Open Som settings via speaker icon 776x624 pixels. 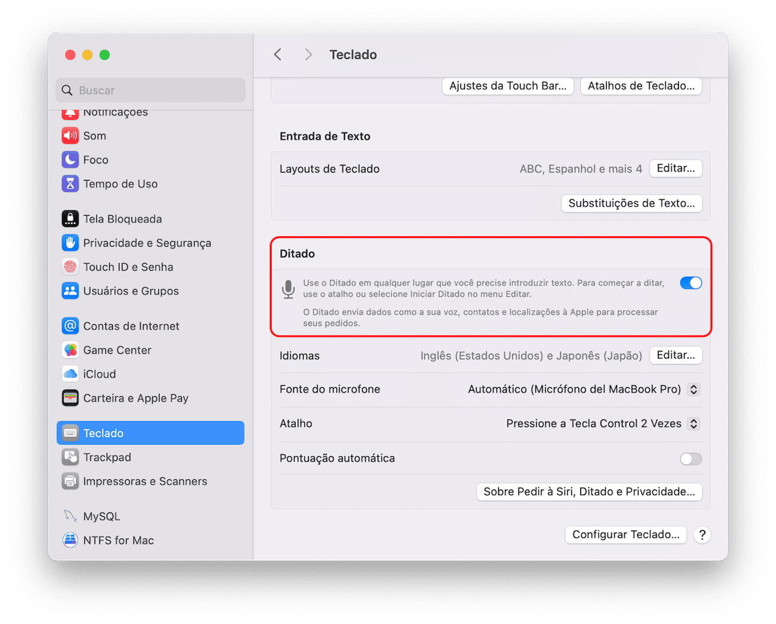tap(70, 136)
